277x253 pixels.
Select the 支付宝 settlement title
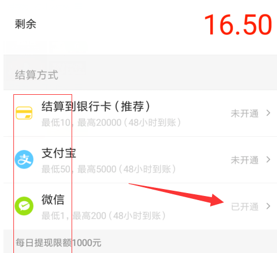[x=59, y=153]
